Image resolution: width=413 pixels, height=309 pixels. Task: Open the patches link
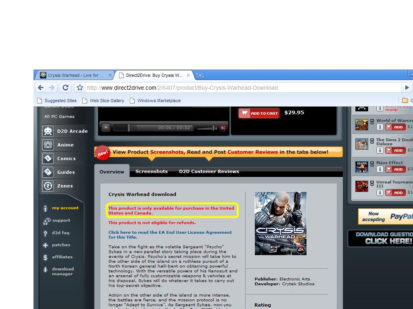pyautogui.click(x=61, y=245)
